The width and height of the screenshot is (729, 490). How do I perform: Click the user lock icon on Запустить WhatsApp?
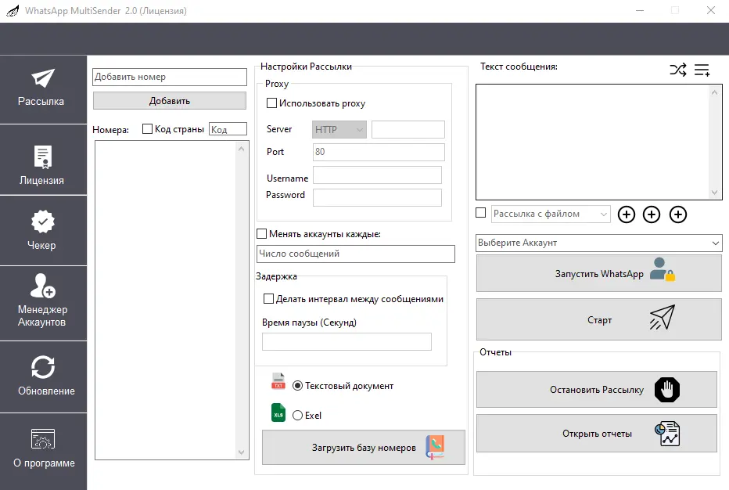coord(662,269)
